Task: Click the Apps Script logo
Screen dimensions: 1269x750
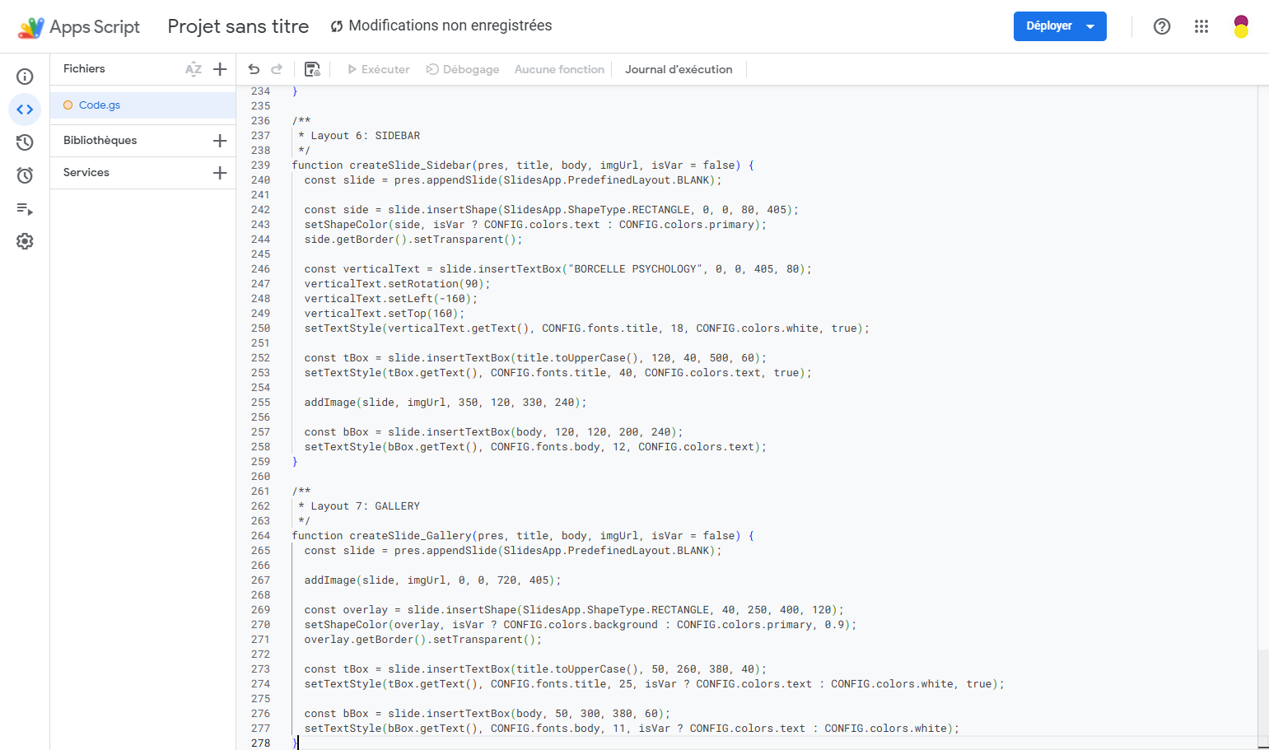Action: pyautogui.click(x=79, y=27)
